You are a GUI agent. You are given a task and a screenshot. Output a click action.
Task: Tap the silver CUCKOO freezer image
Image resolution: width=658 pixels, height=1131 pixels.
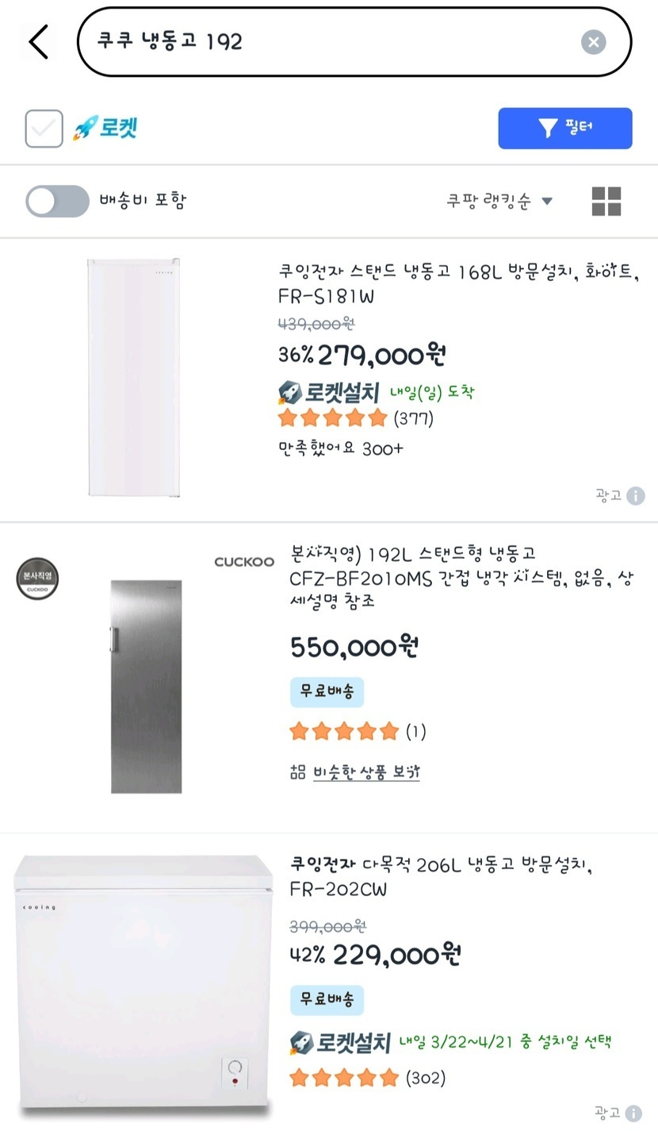coord(146,687)
